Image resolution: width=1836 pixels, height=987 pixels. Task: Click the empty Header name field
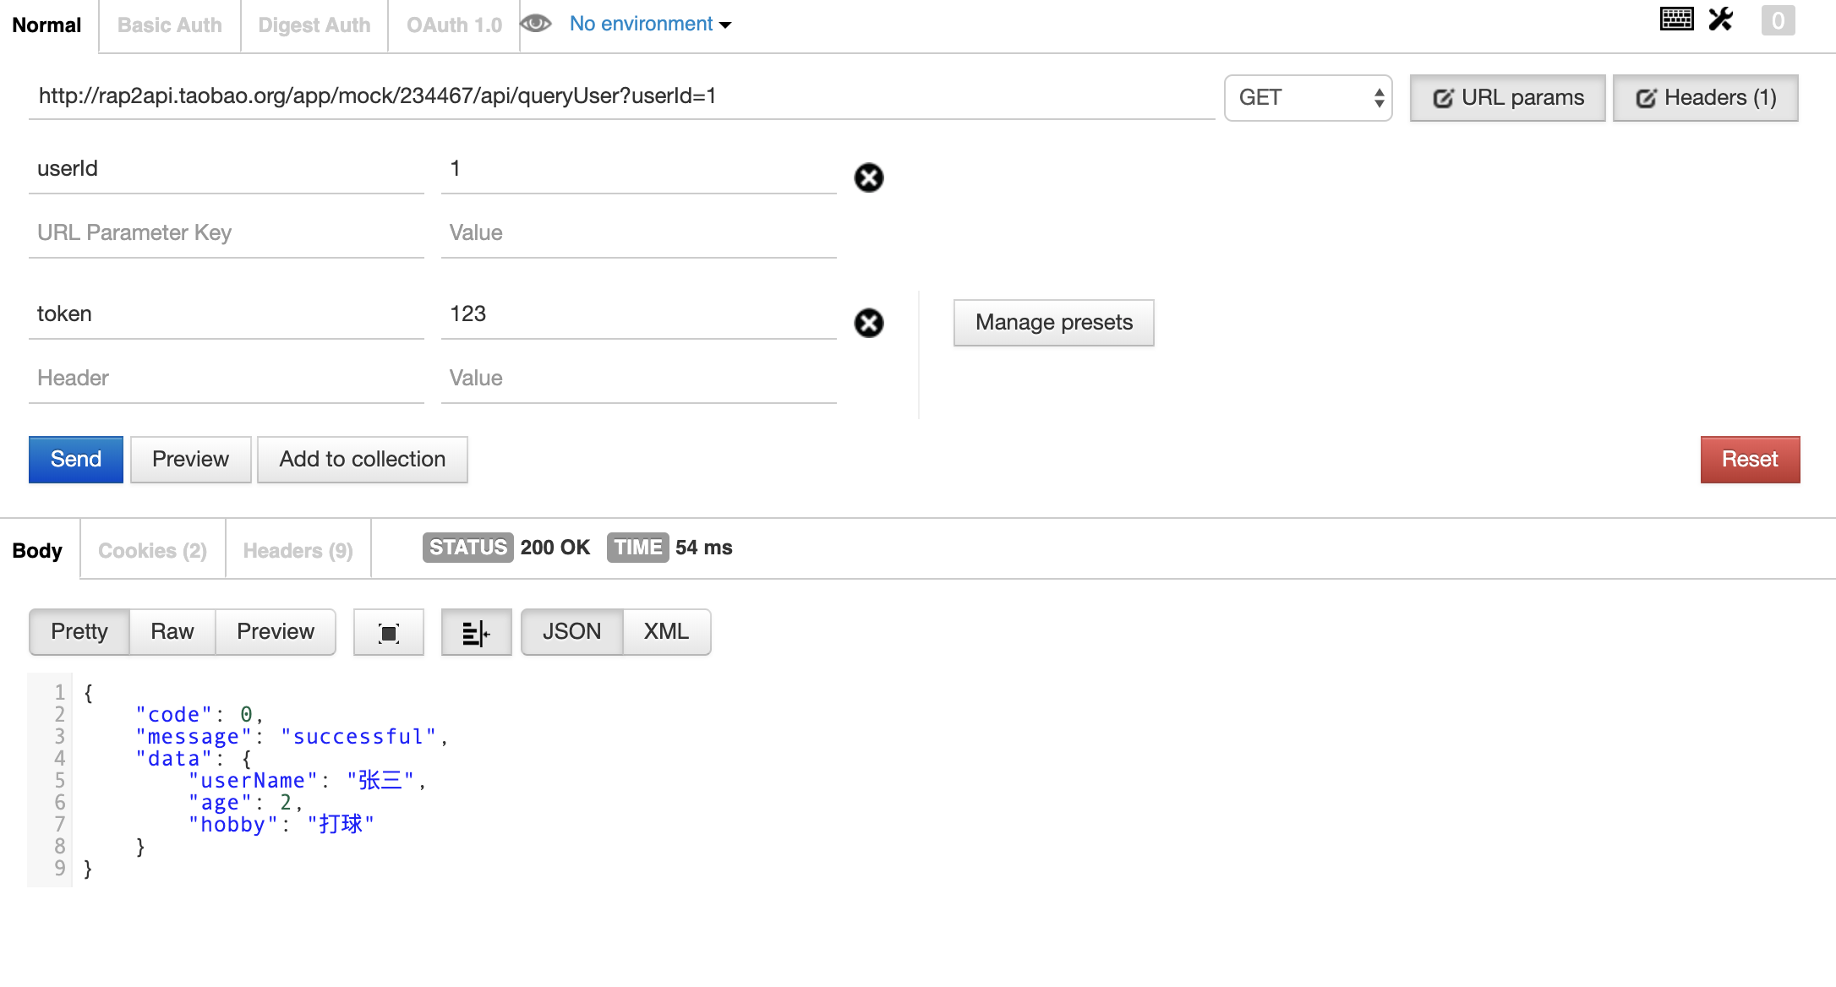(227, 379)
